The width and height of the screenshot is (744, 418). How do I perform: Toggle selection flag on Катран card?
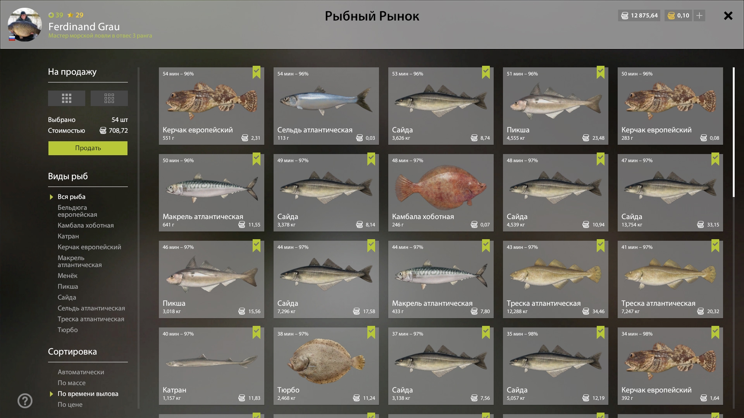click(x=257, y=332)
